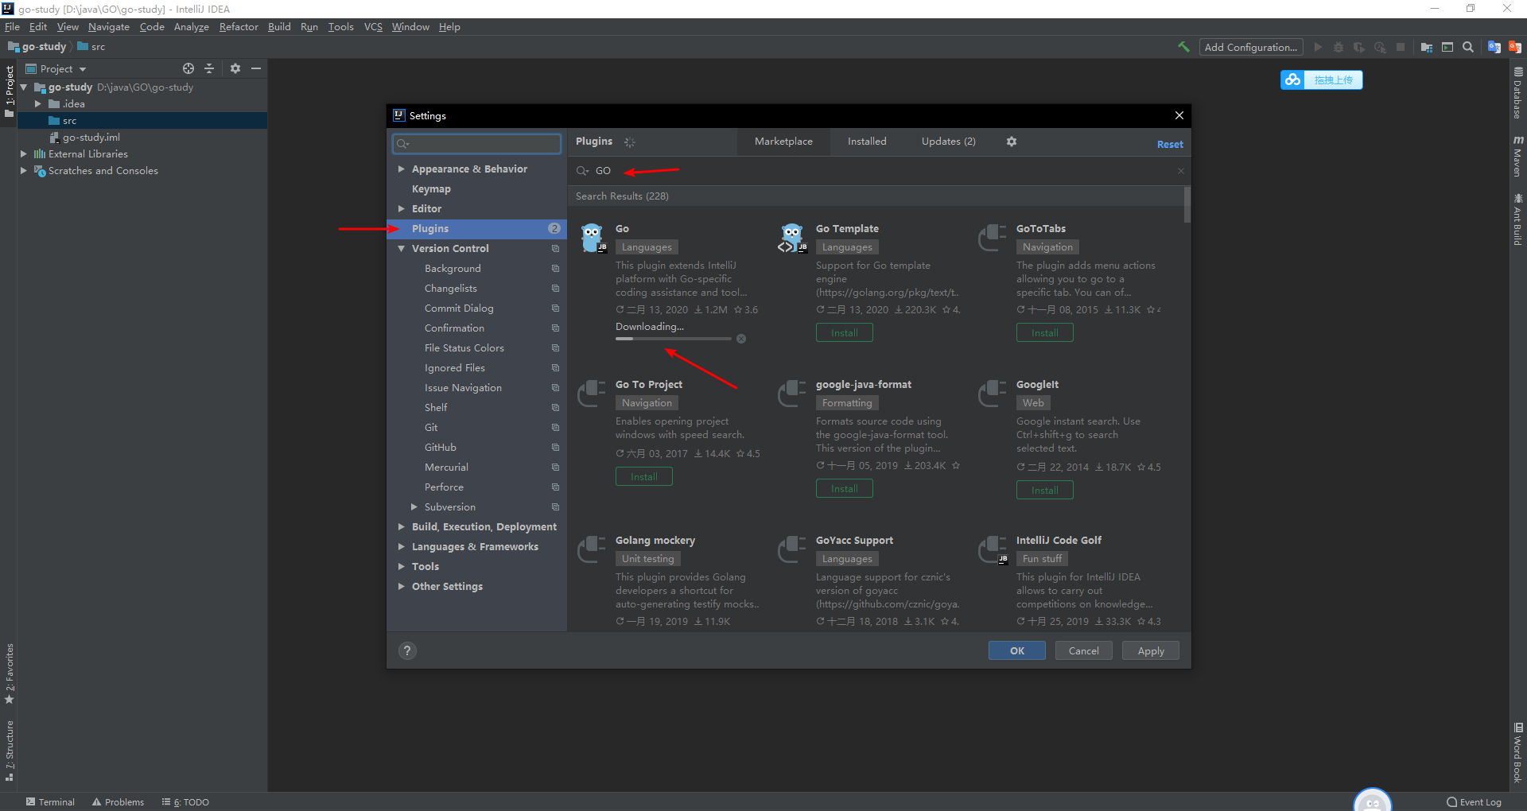The width and height of the screenshot is (1527, 811).
Task: Open the Refactor menu
Action: pyautogui.click(x=239, y=26)
